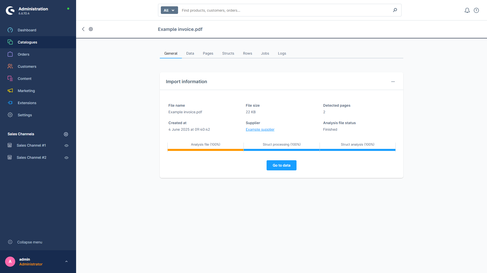Switch to the Data tab
This screenshot has height=273, width=487.
pyautogui.click(x=190, y=53)
